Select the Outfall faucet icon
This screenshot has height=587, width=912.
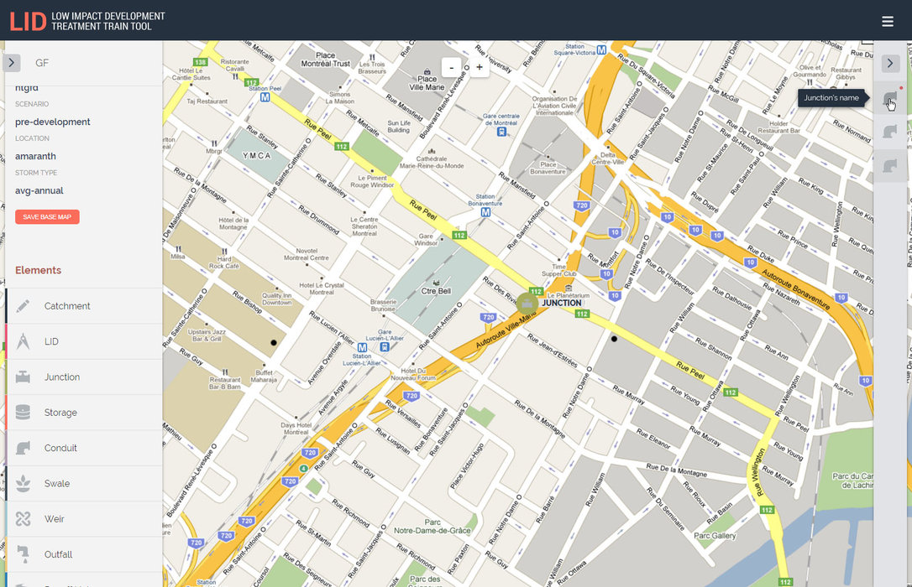click(23, 554)
